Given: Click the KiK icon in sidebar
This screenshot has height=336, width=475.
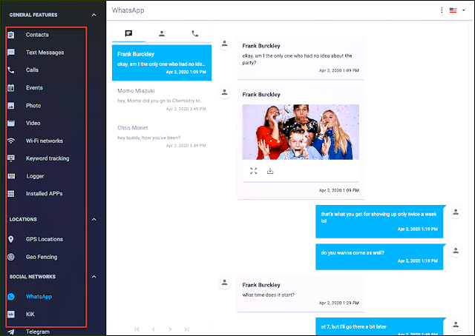Looking at the screenshot, I should 11,315.
